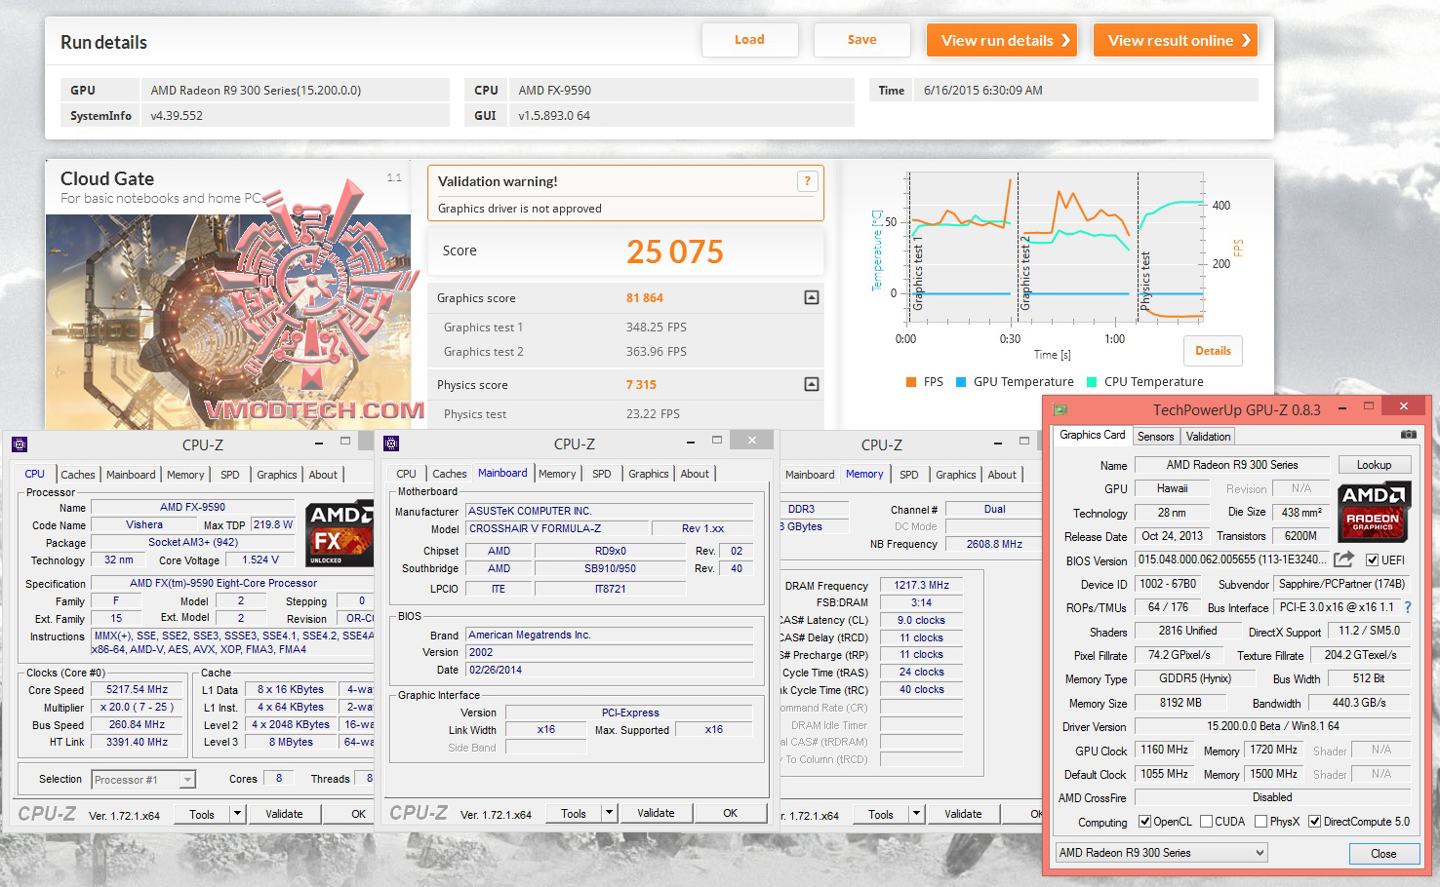
Task: Click the Lookup button in GPU-Z
Action: (x=1374, y=465)
